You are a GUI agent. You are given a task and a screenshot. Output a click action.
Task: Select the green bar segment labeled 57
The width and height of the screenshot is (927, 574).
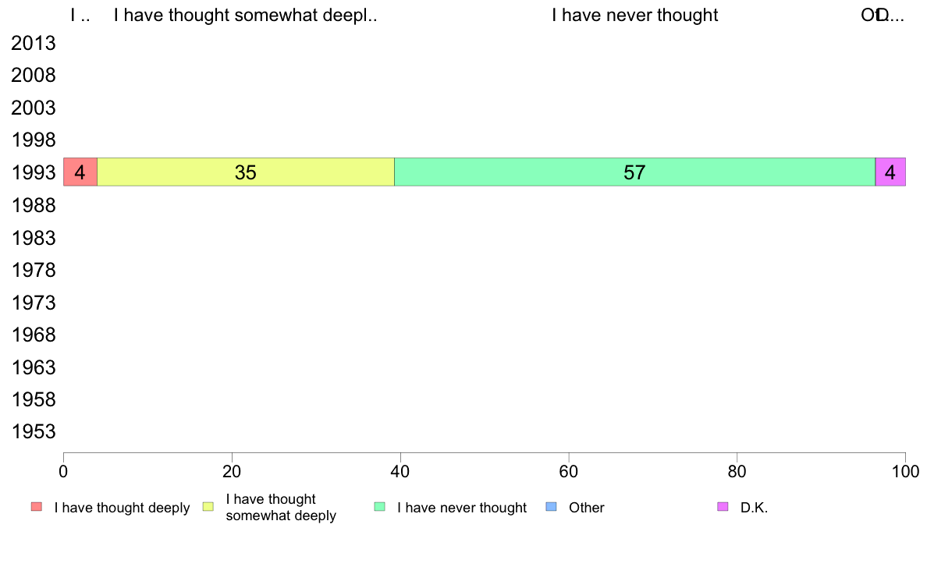pos(634,172)
